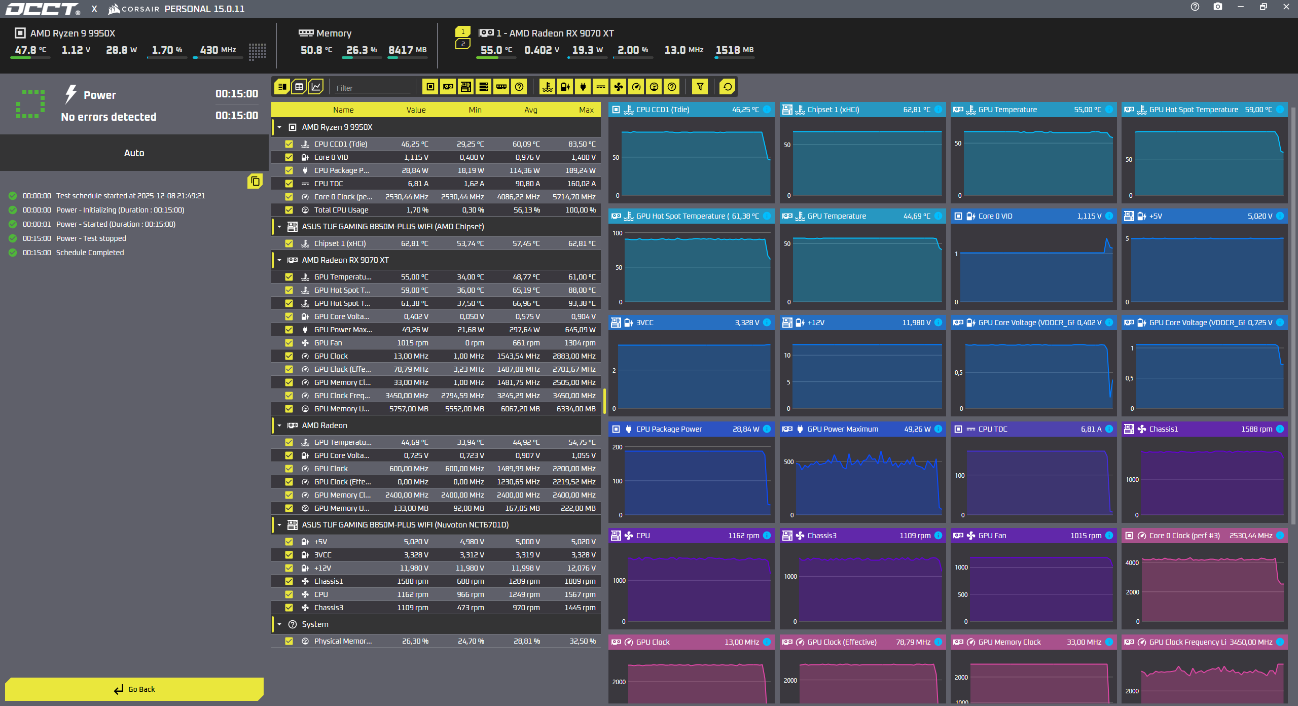Uncheck the CPU CCD1 (Tdie) checkbox
Image resolution: width=1298 pixels, height=706 pixels.
click(x=289, y=144)
